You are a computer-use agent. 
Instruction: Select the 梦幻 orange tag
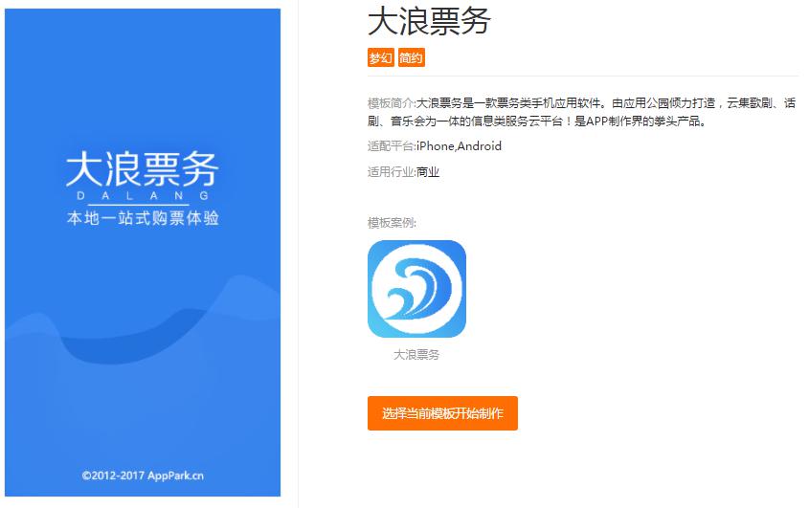click(381, 57)
